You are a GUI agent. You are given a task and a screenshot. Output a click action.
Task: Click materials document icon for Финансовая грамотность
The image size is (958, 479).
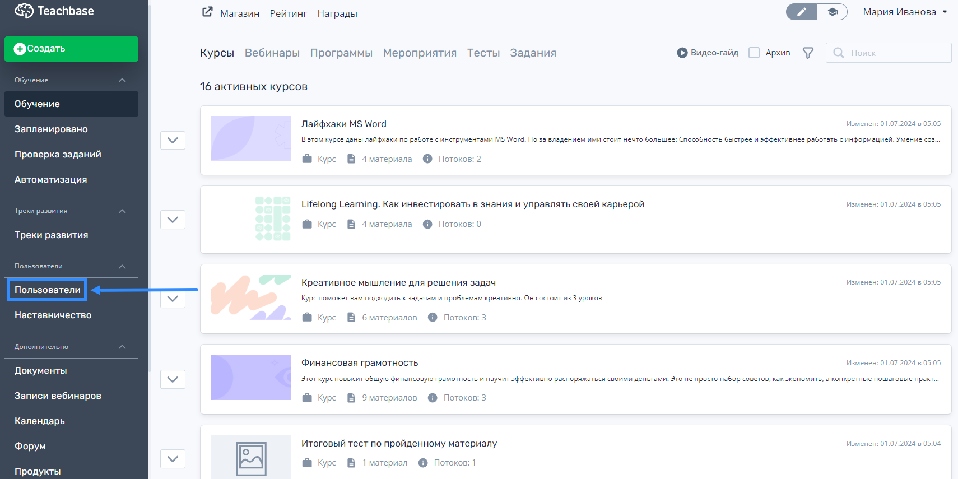(351, 398)
